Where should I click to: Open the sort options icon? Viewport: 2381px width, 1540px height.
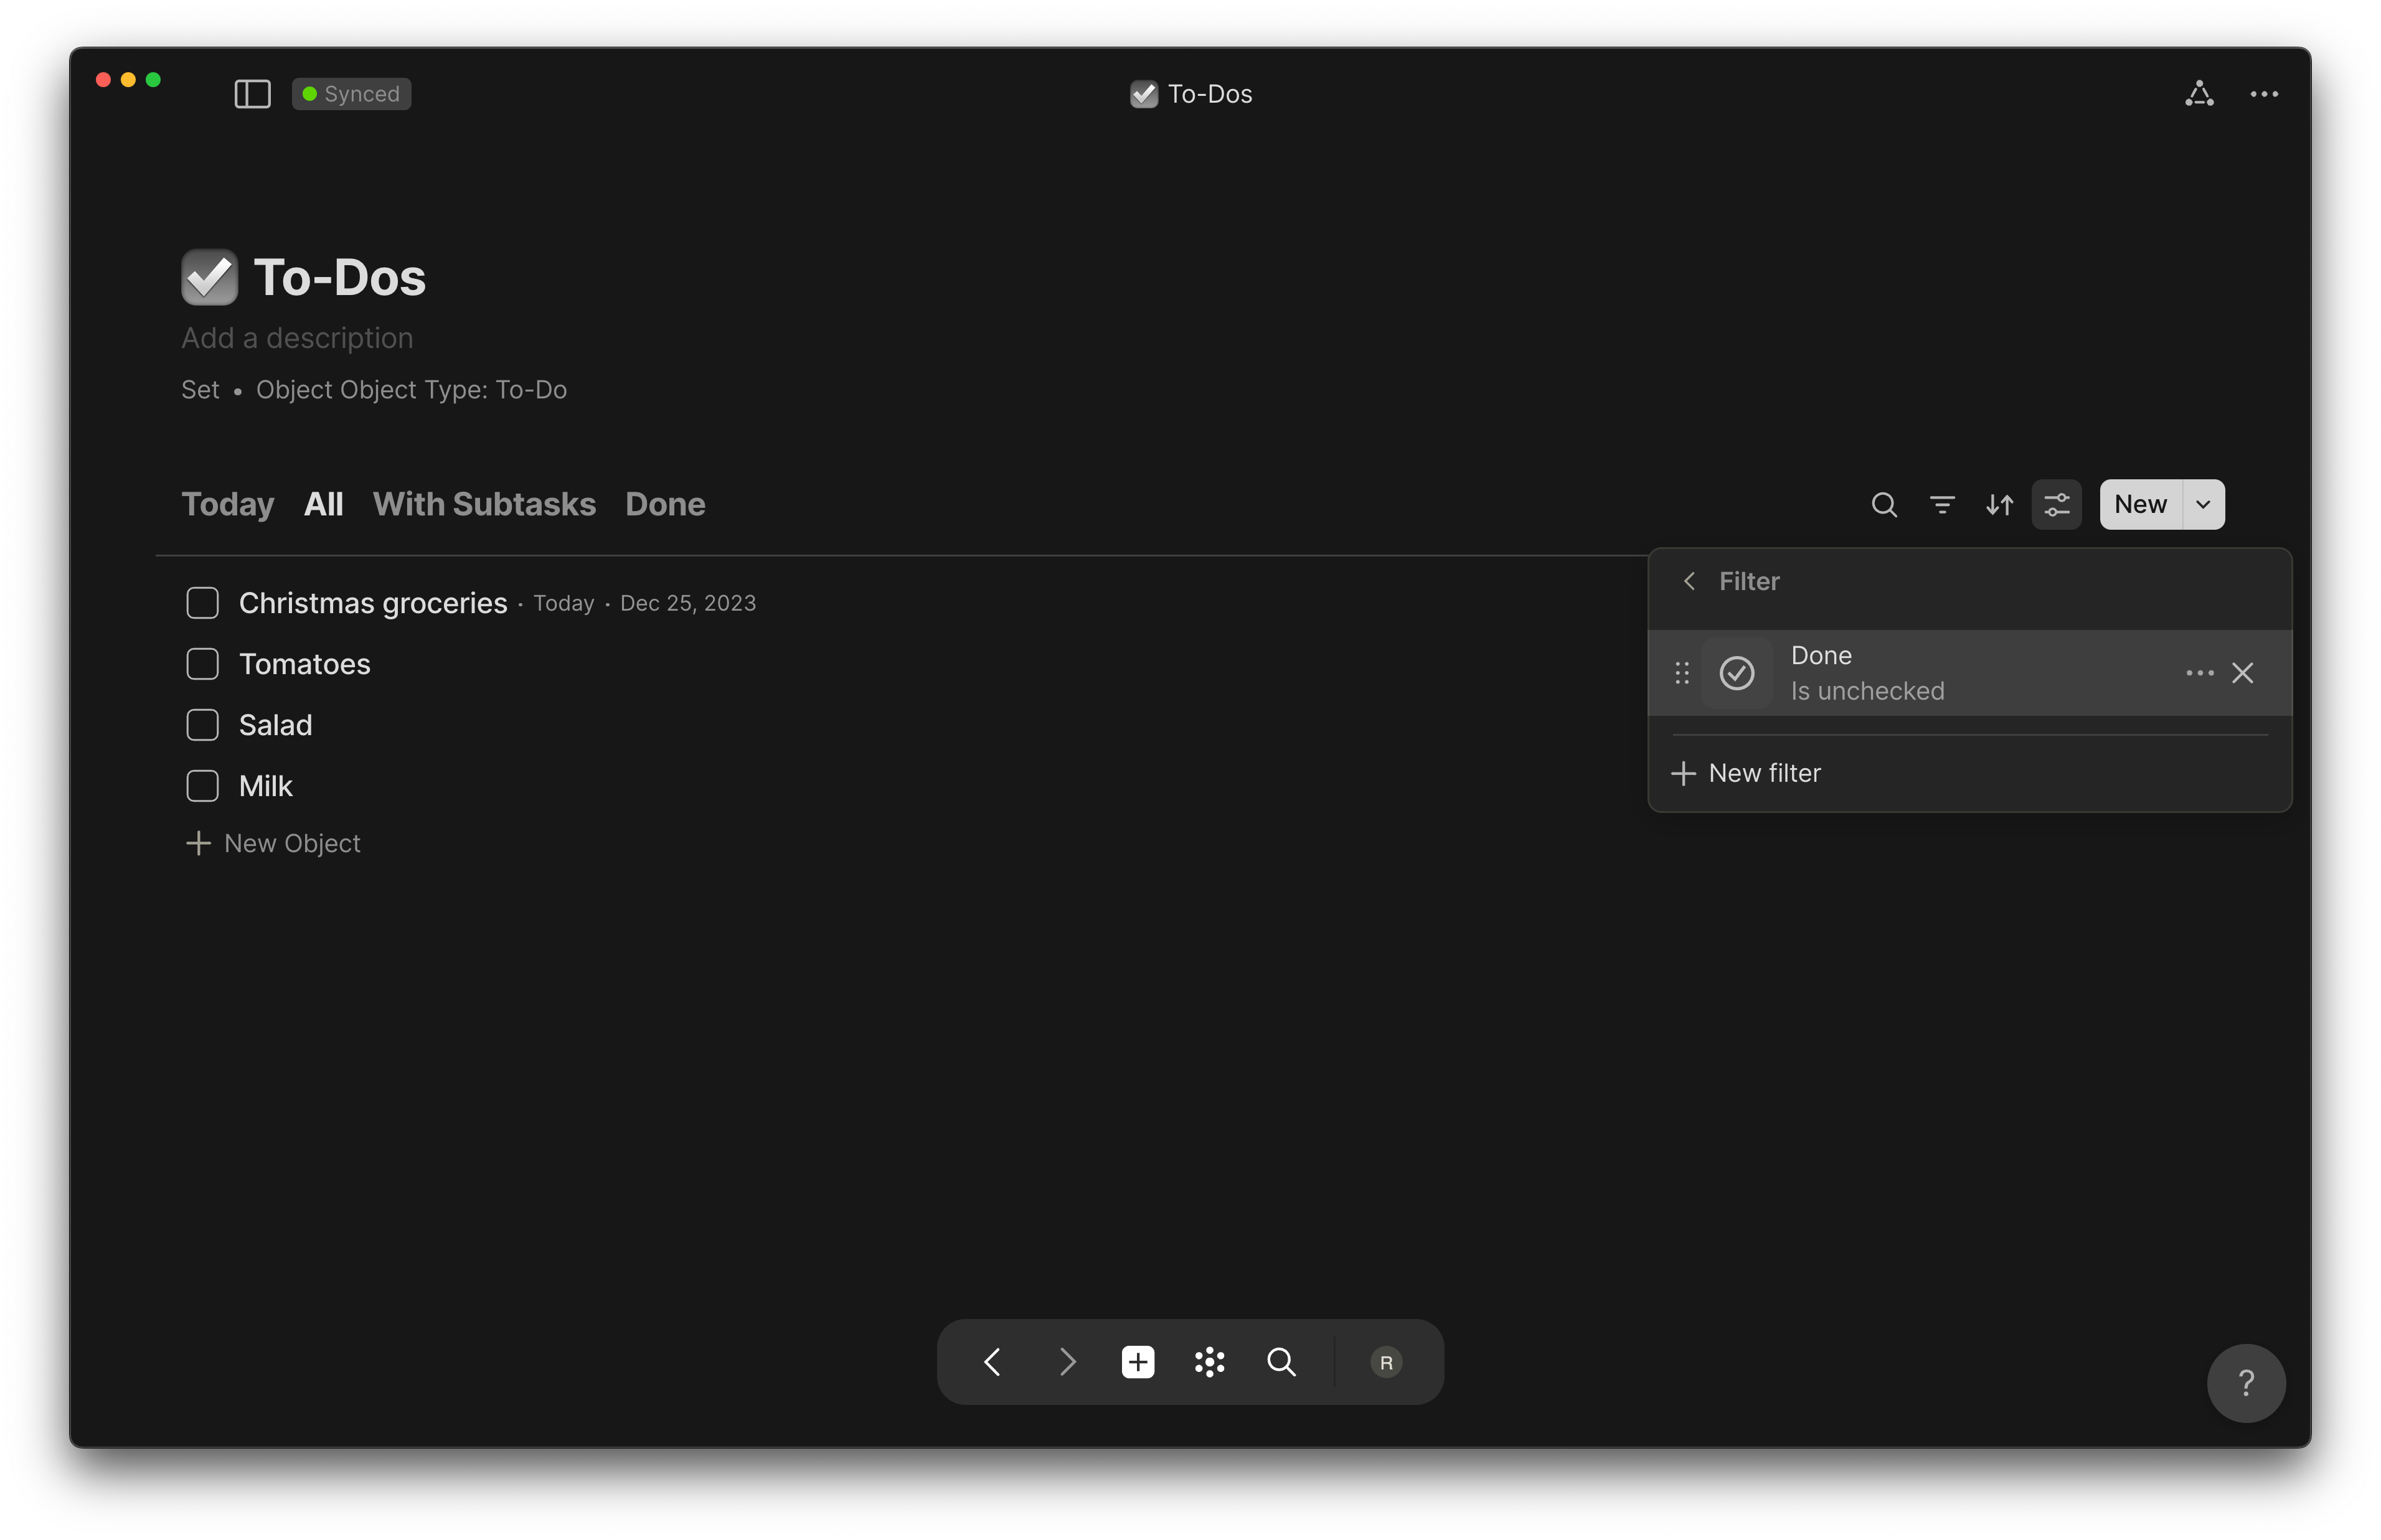(2000, 505)
